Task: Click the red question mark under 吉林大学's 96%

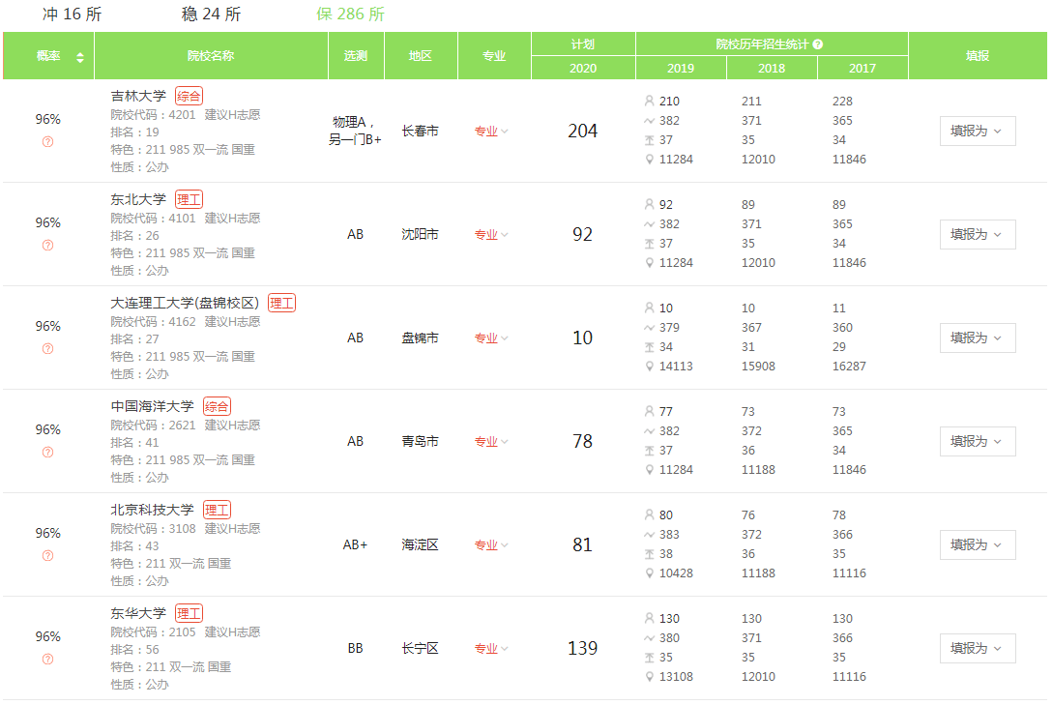Action: point(46,141)
